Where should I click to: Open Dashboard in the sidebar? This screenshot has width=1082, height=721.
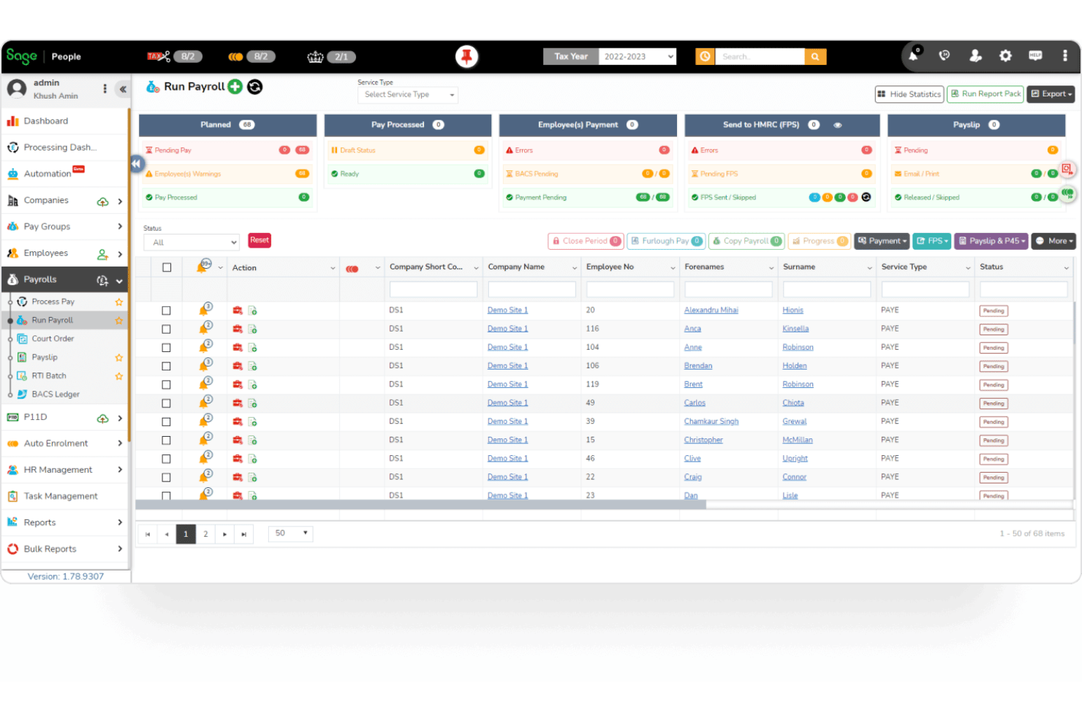click(x=46, y=121)
